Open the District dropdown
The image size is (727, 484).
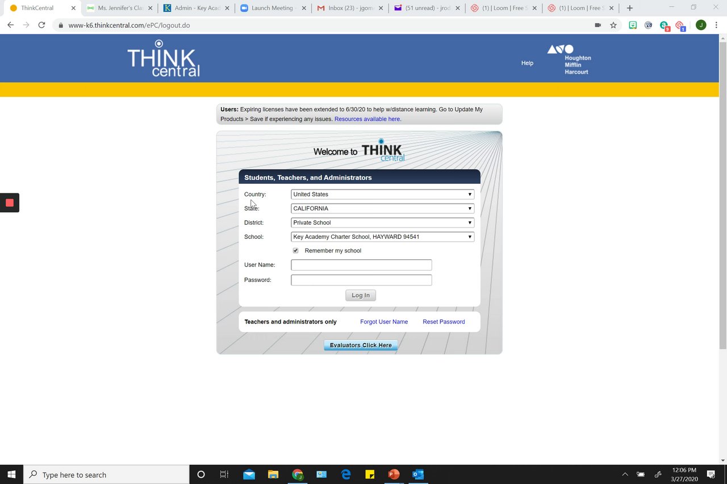[x=382, y=222]
